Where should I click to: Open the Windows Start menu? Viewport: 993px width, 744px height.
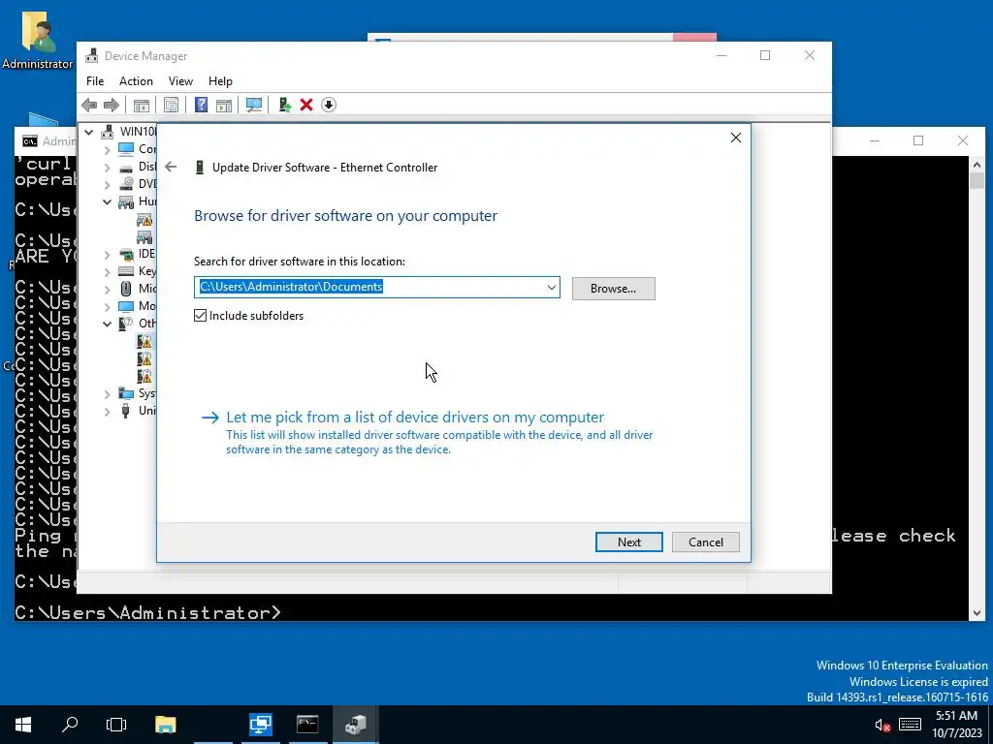[x=23, y=725]
